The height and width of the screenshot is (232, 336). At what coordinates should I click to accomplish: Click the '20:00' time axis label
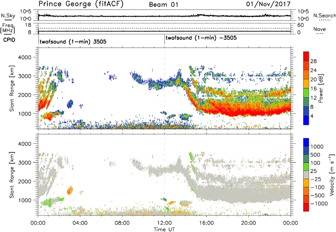249,223
